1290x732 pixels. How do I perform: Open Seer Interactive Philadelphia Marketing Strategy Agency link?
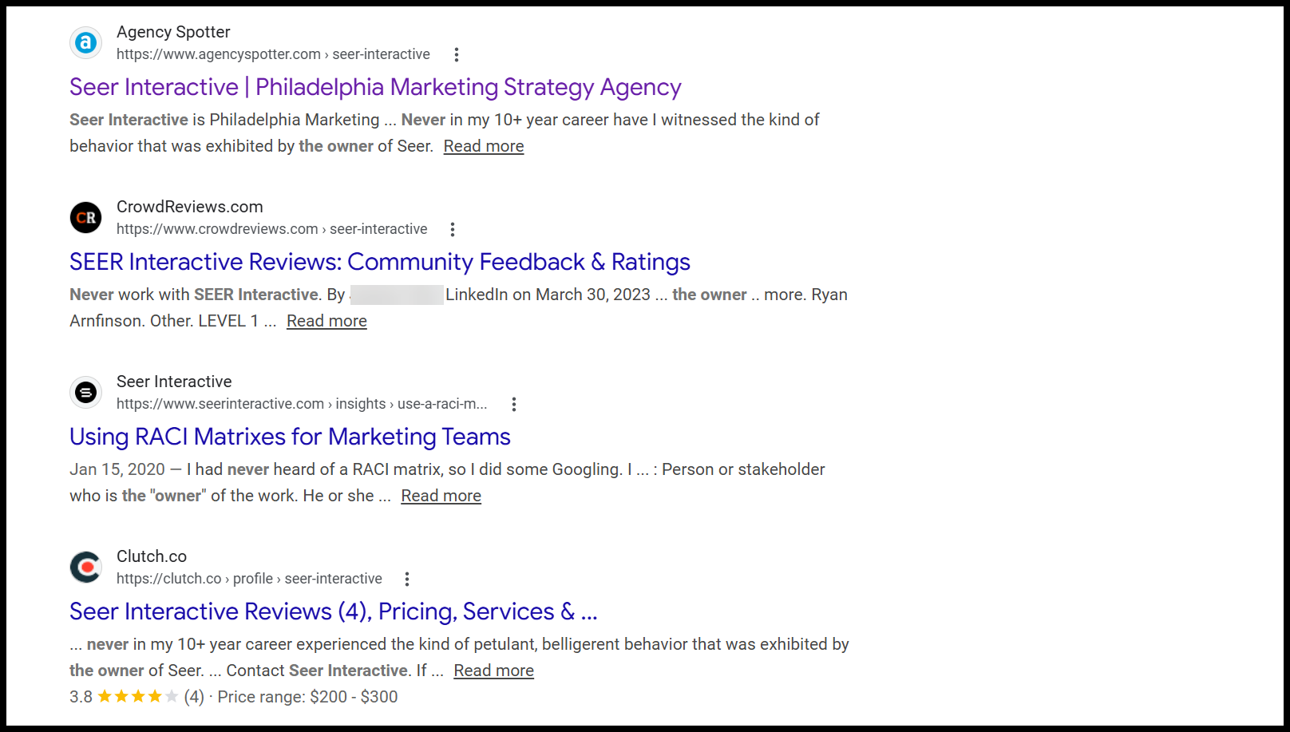(375, 87)
